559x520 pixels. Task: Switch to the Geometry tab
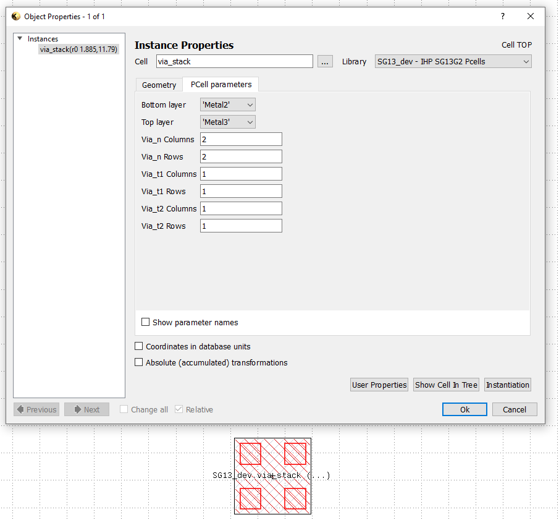pos(159,85)
